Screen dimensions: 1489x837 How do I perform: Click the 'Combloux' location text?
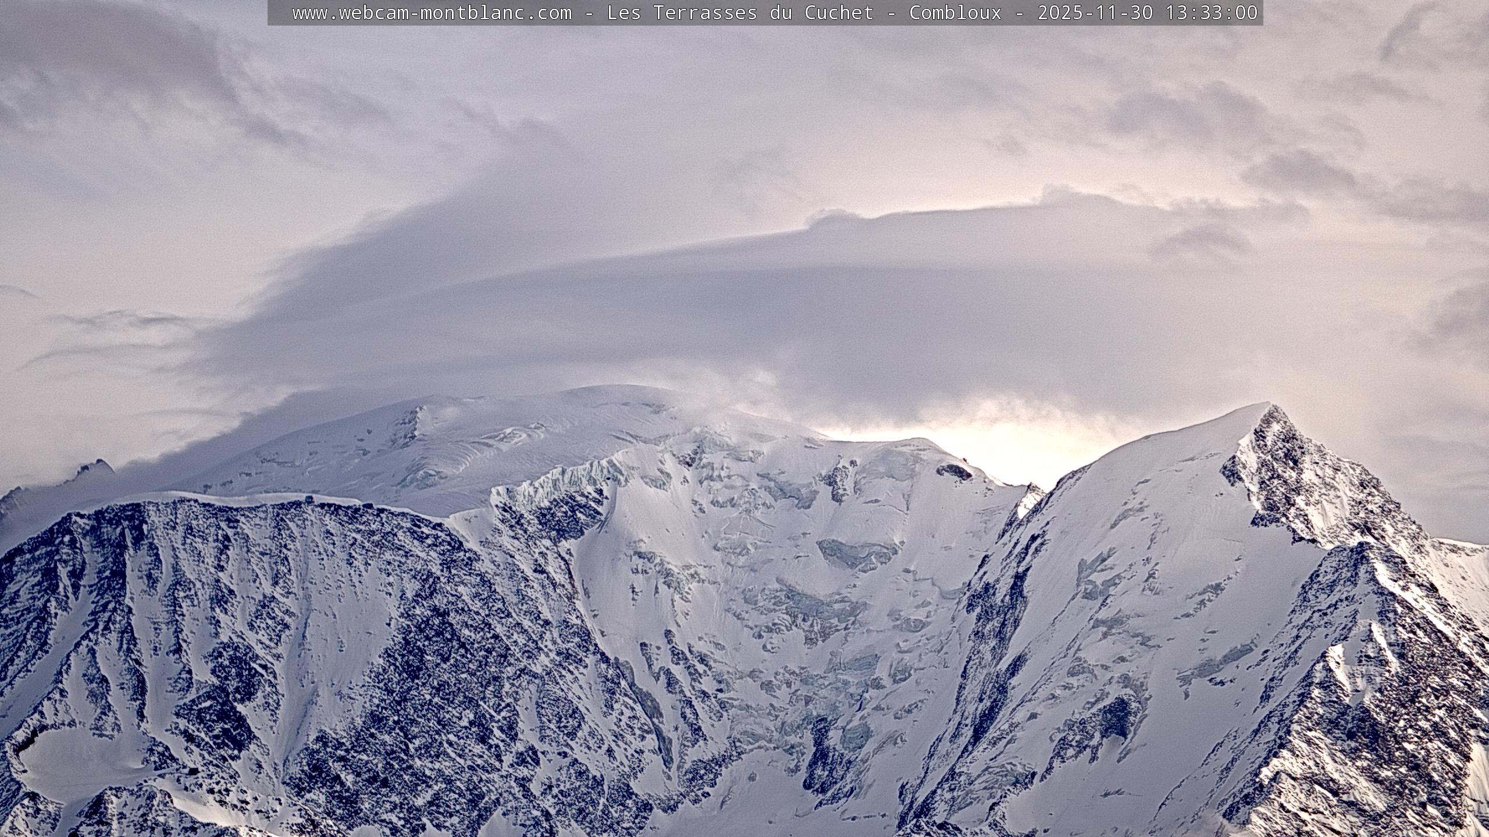click(x=955, y=13)
